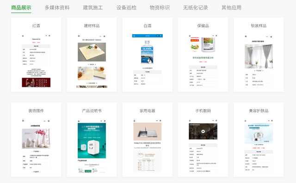Viewport: 296px width, 183px height.
Task: Switch to the 物资标识 tab
Action: 160,8
